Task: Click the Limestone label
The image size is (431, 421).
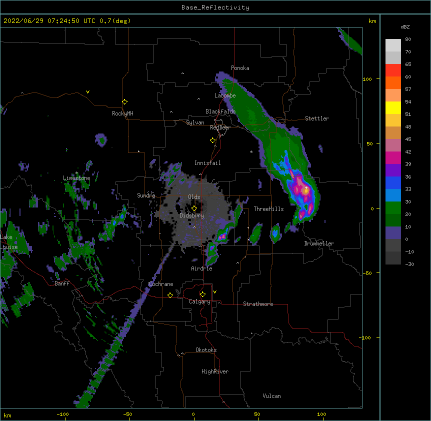Action: (x=76, y=178)
